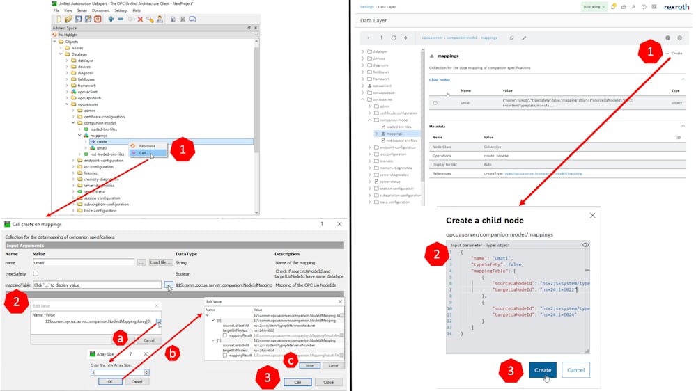This screenshot has height=391, width=696.
Task: Toggle the mappingResult checkbox under entry [1]
Action: tap(224, 355)
